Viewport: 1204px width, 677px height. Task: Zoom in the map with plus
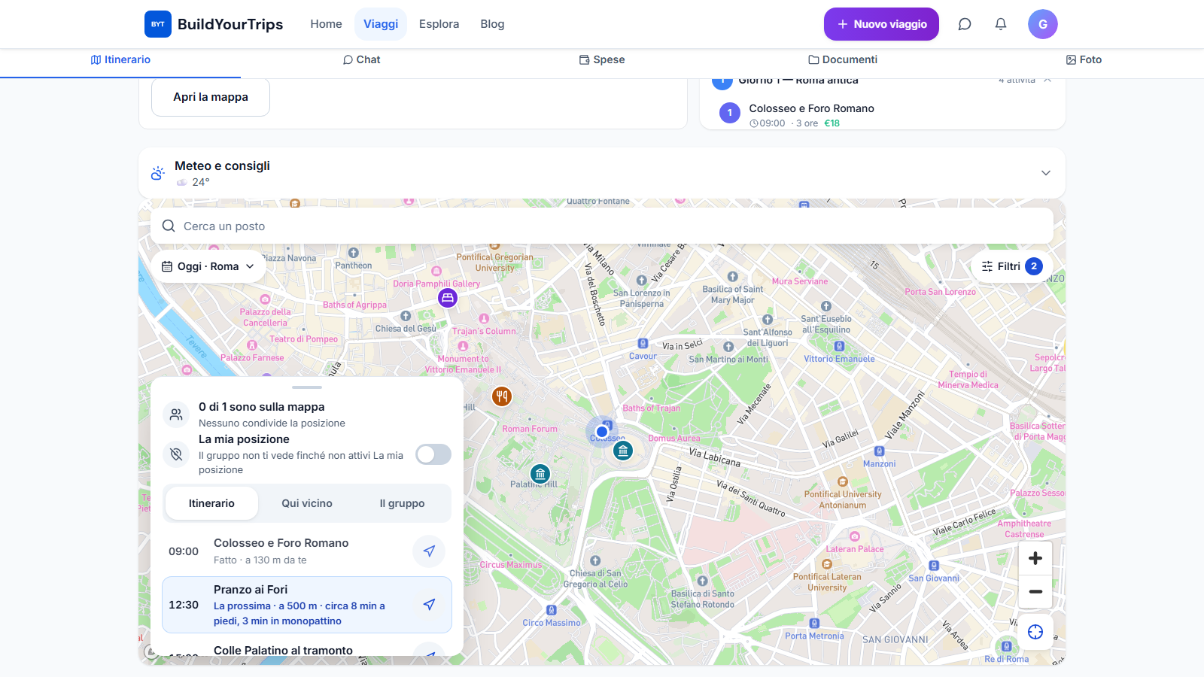click(1035, 558)
